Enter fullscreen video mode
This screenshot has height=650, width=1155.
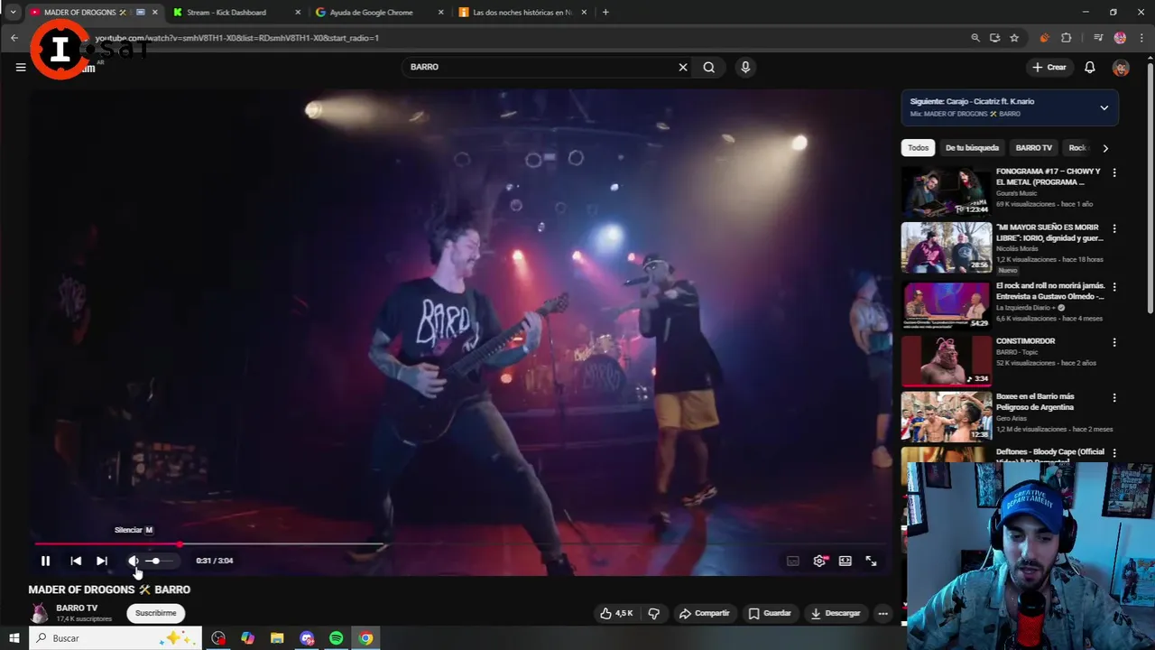pyautogui.click(x=872, y=561)
